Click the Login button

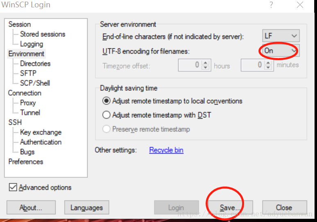[176, 207]
